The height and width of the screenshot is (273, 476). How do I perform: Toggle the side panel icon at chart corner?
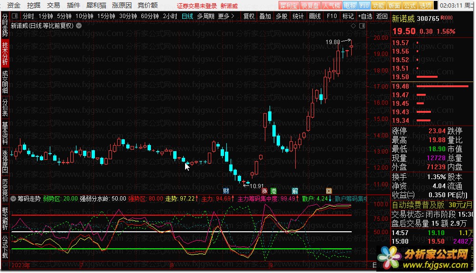click(x=362, y=26)
